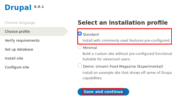The width and height of the screenshot is (172, 99).
Task: Click the arrow tip of the active step highlight
Action: click(x=67, y=31)
